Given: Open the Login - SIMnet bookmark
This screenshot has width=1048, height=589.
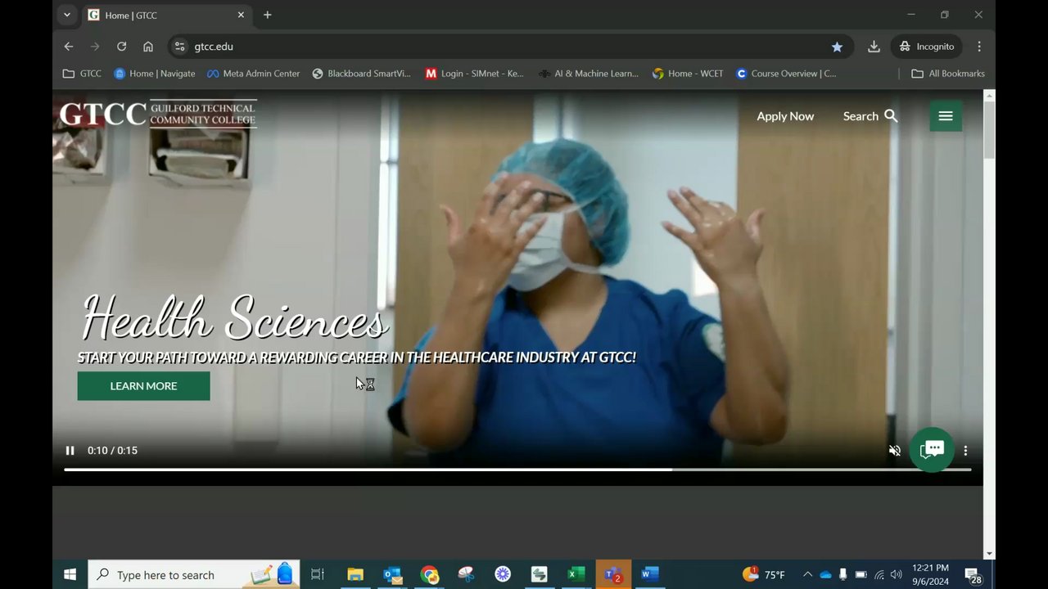Looking at the screenshot, I should pos(474,74).
